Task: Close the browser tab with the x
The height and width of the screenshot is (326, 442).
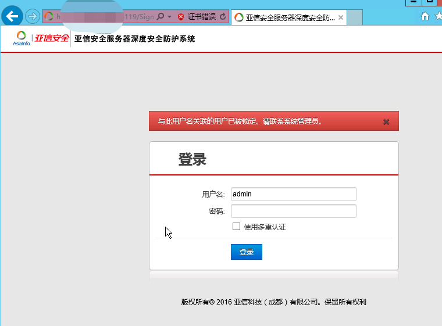Action: pos(341,17)
